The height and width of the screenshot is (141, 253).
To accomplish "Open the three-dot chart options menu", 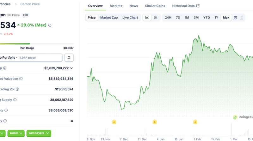I will (242, 18).
